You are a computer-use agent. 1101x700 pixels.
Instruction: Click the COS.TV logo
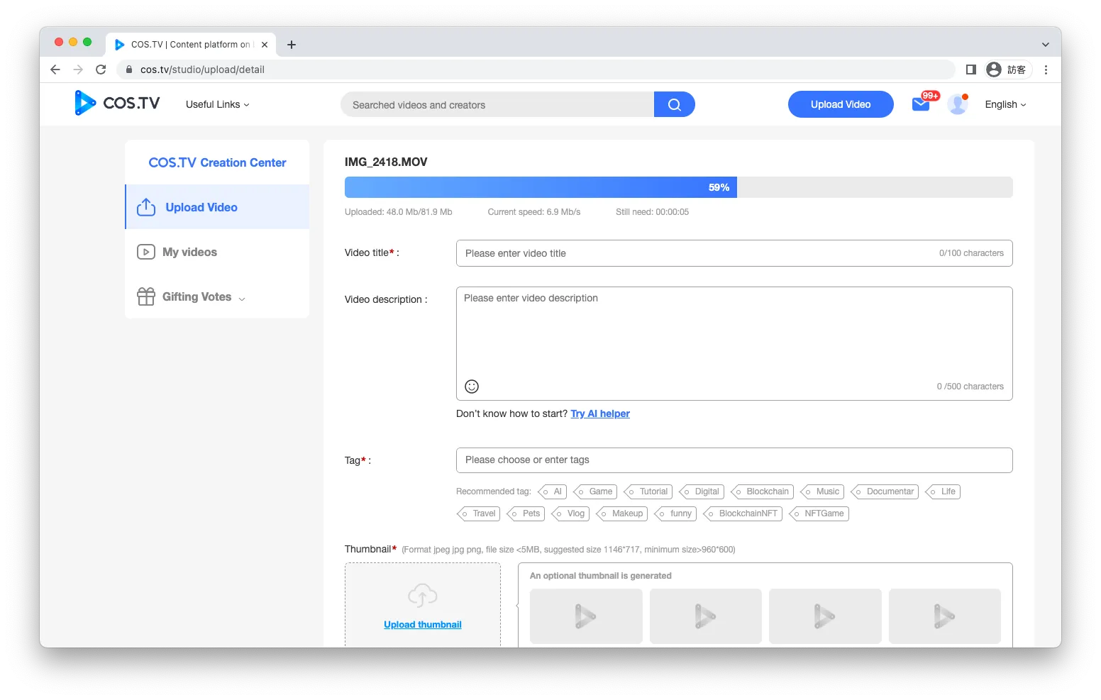pyautogui.click(x=117, y=103)
